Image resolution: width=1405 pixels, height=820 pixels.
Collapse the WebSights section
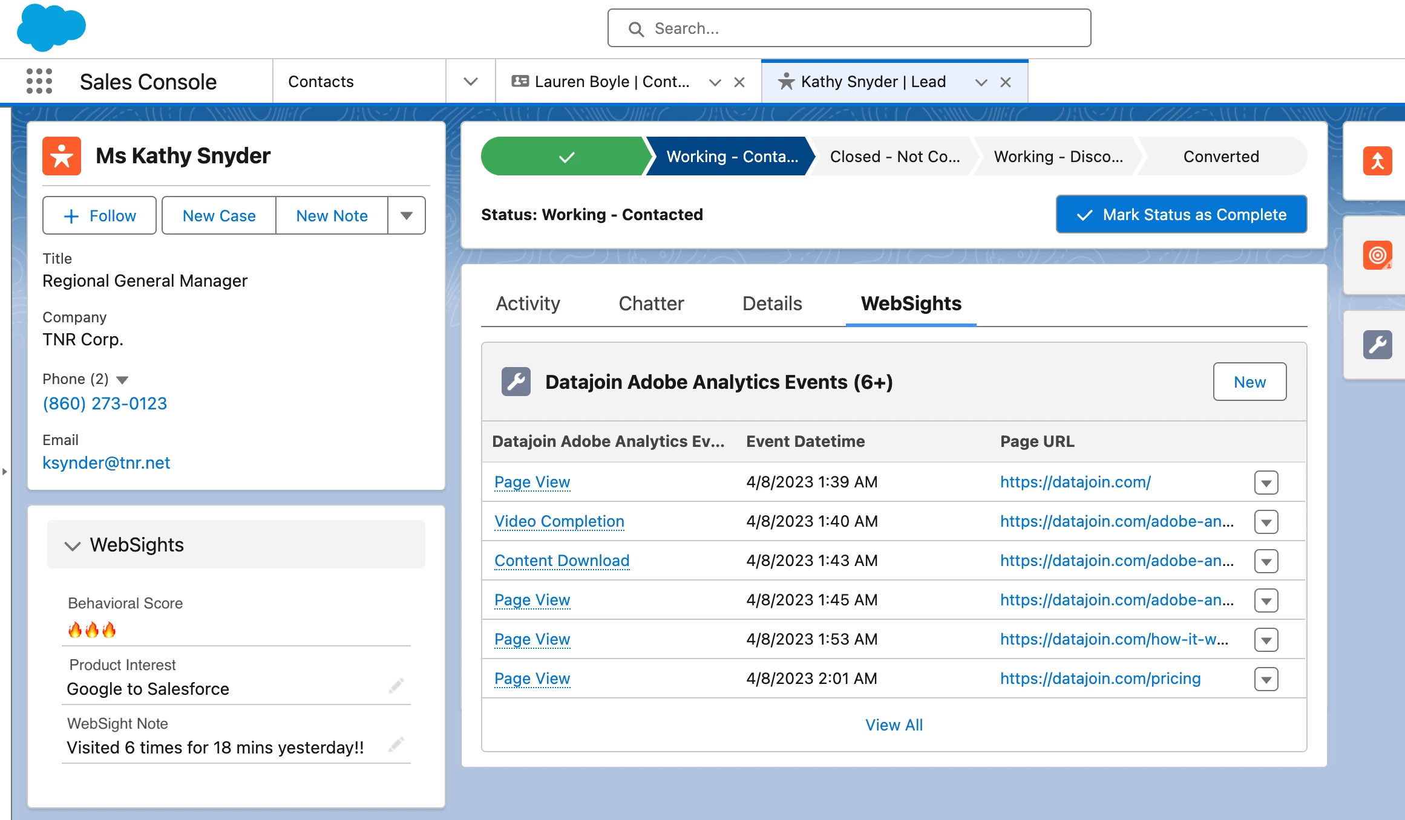coord(73,545)
